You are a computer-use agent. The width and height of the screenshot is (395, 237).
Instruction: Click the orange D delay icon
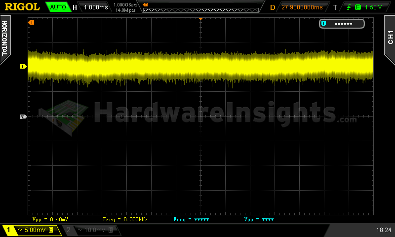tap(273, 7)
